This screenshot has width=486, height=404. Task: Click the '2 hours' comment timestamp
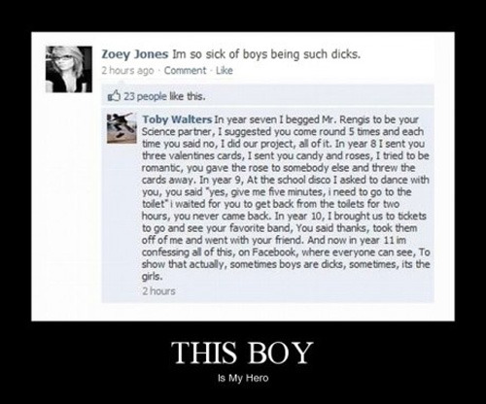point(158,291)
